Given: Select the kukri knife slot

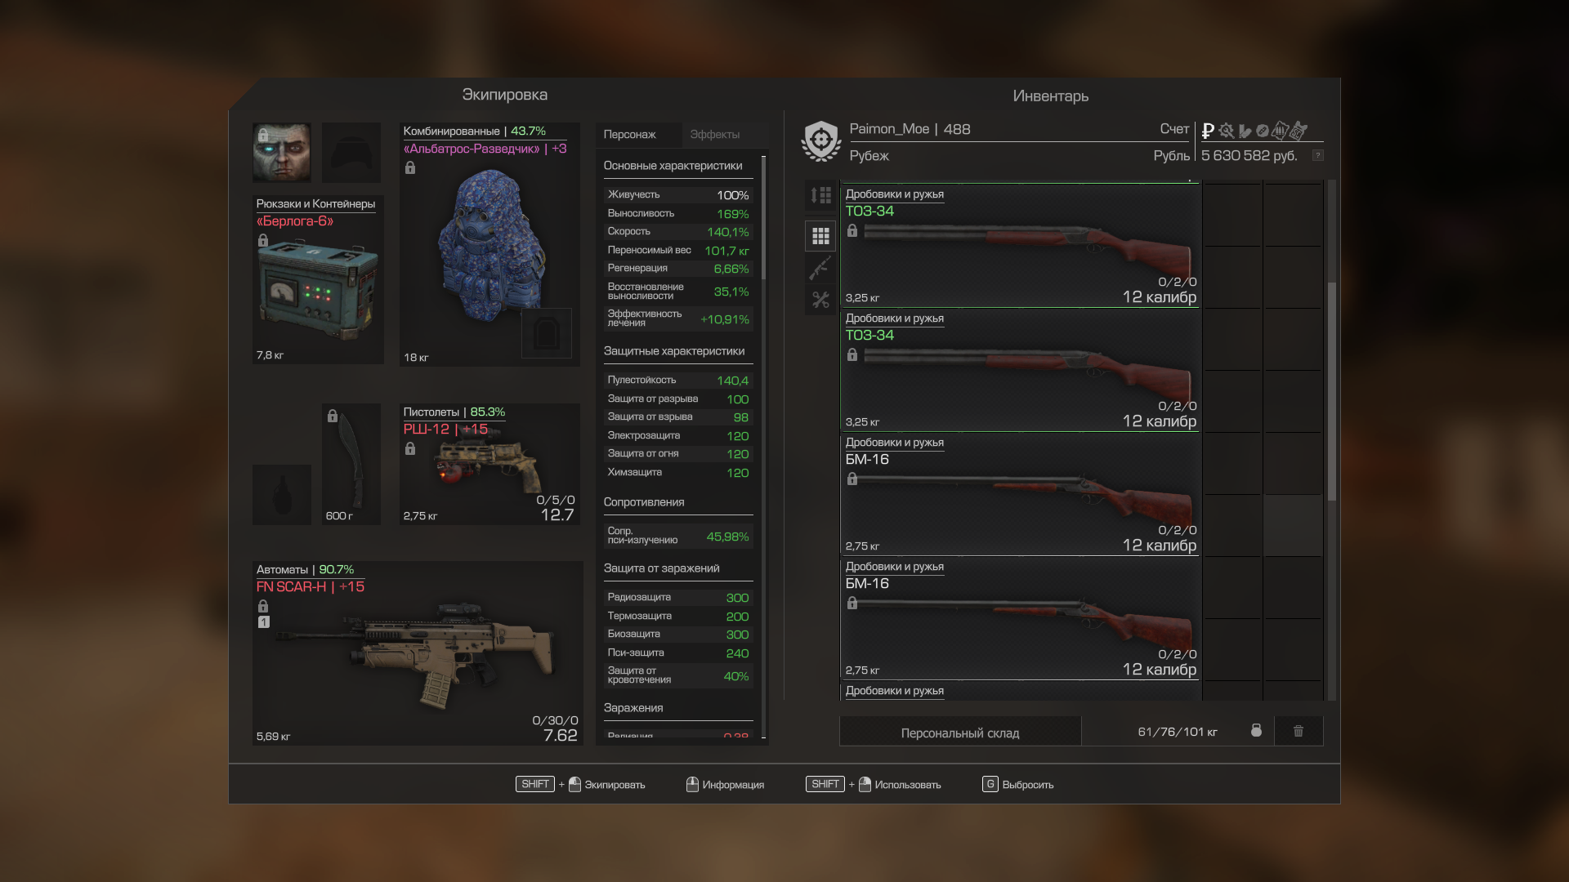Looking at the screenshot, I should click(x=351, y=464).
